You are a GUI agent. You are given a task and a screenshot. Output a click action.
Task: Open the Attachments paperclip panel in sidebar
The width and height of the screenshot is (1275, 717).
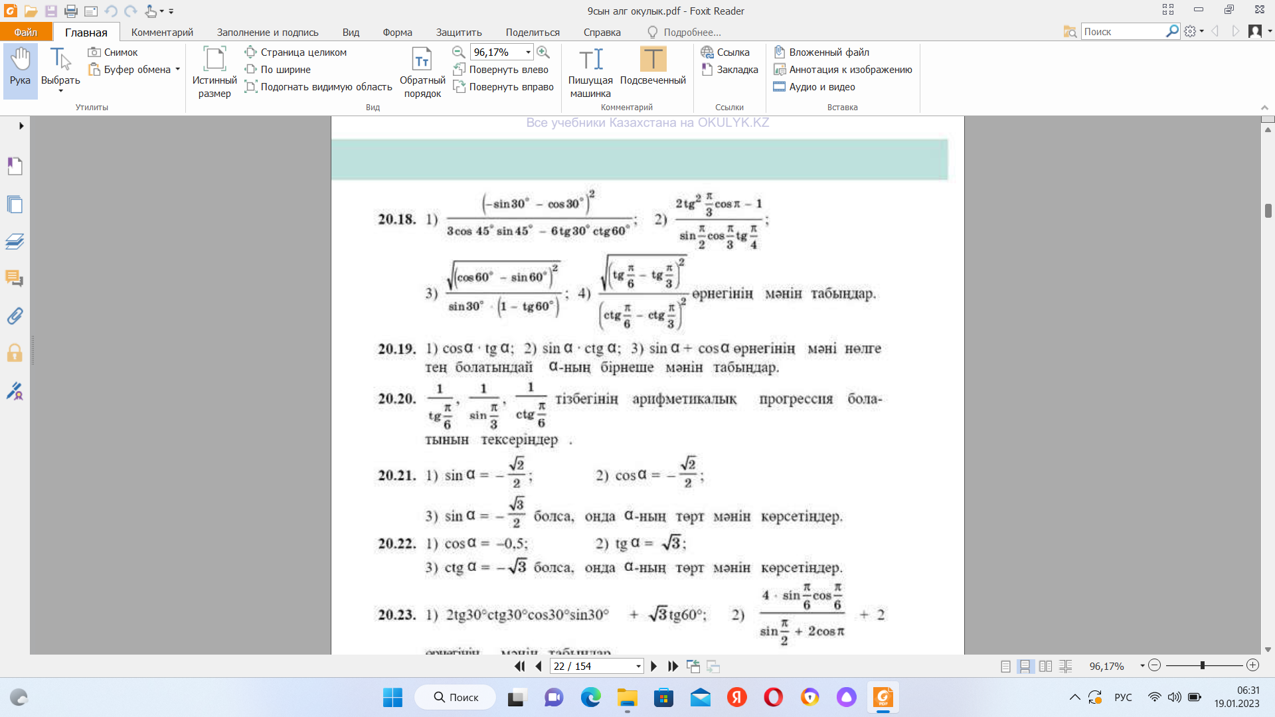pyautogui.click(x=15, y=316)
